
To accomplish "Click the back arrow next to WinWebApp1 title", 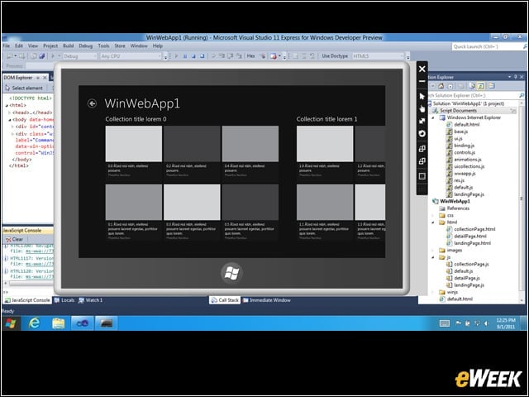I will tap(92, 103).
